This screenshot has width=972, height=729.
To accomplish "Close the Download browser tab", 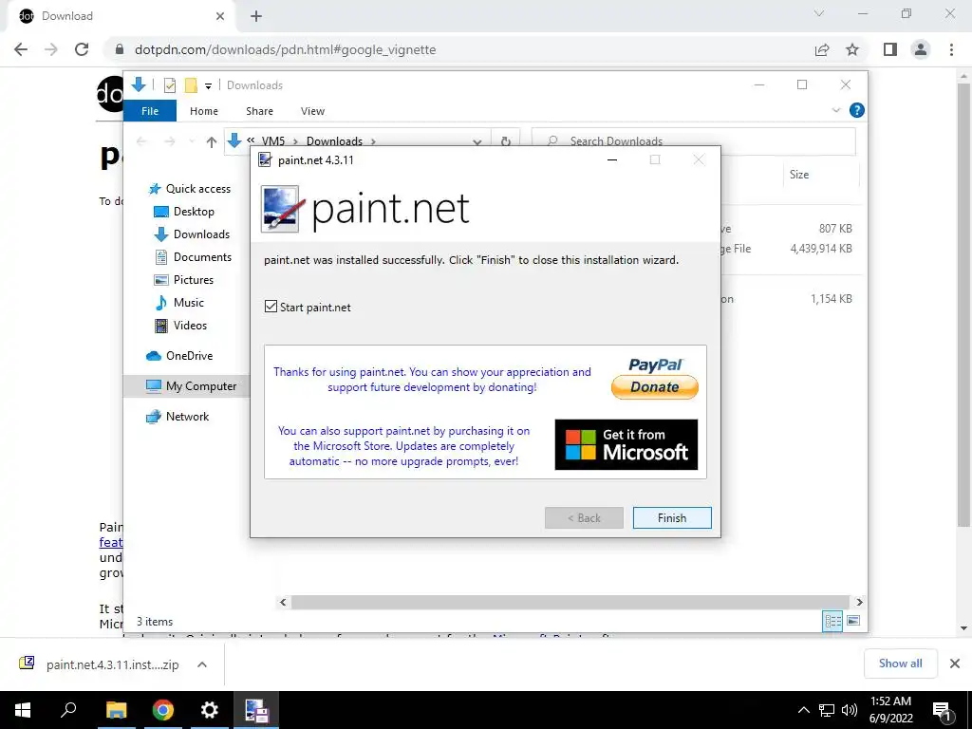I will [220, 17].
